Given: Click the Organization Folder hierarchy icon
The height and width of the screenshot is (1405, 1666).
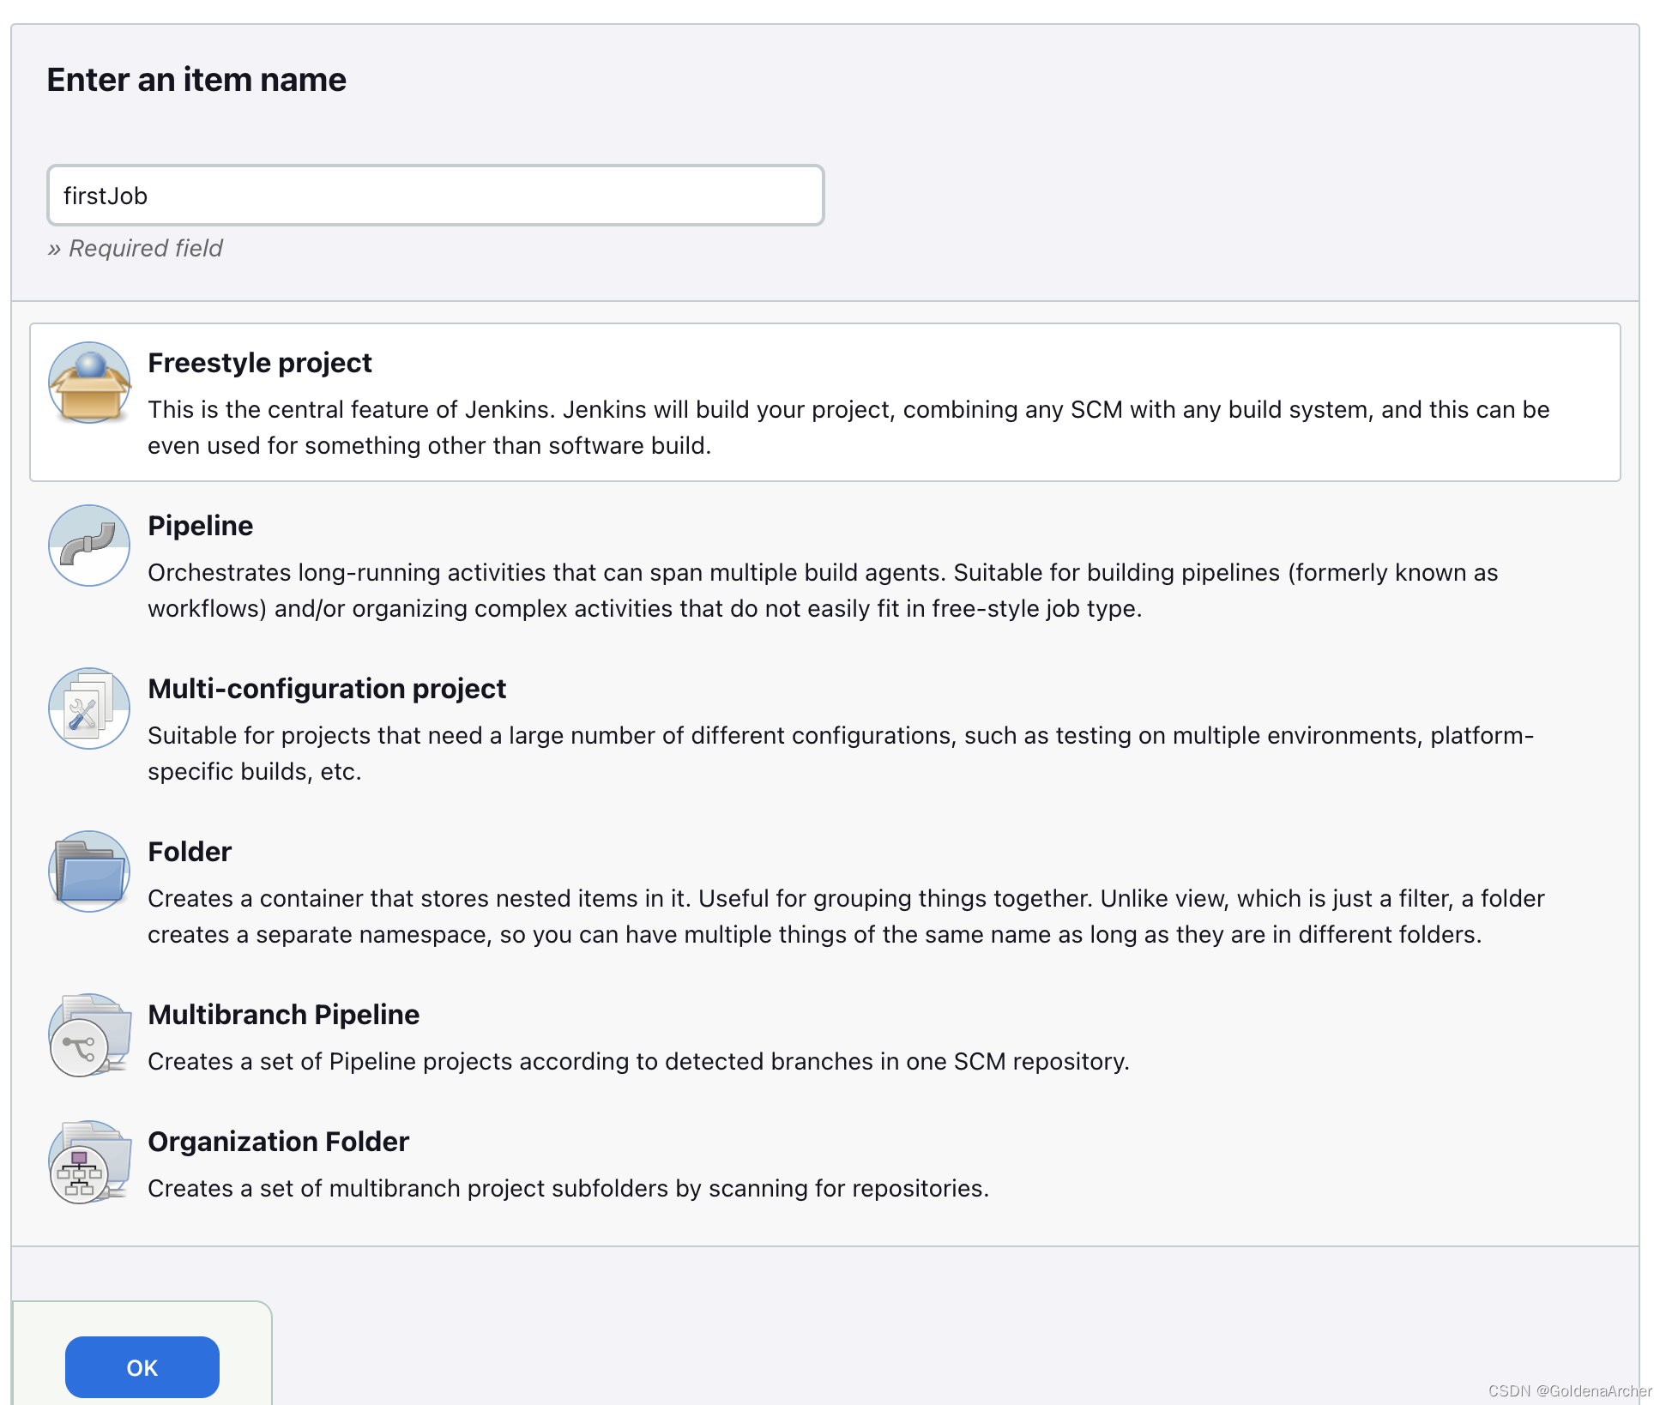Looking at the screenshot, I should pyautogui.click(x=89, y=1161).
